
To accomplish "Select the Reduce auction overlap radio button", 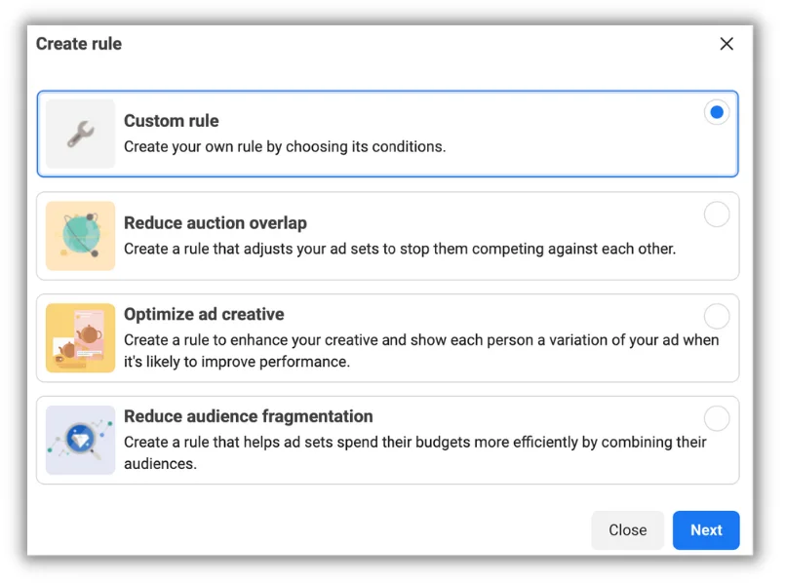I will pyautogui.click(x=717, y=214).
